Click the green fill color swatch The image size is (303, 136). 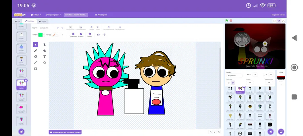coord(40,35)
